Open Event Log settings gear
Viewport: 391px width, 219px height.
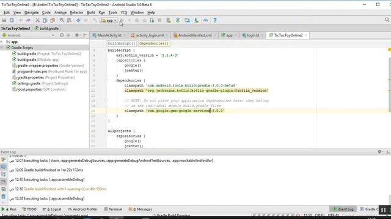[380, 151]
